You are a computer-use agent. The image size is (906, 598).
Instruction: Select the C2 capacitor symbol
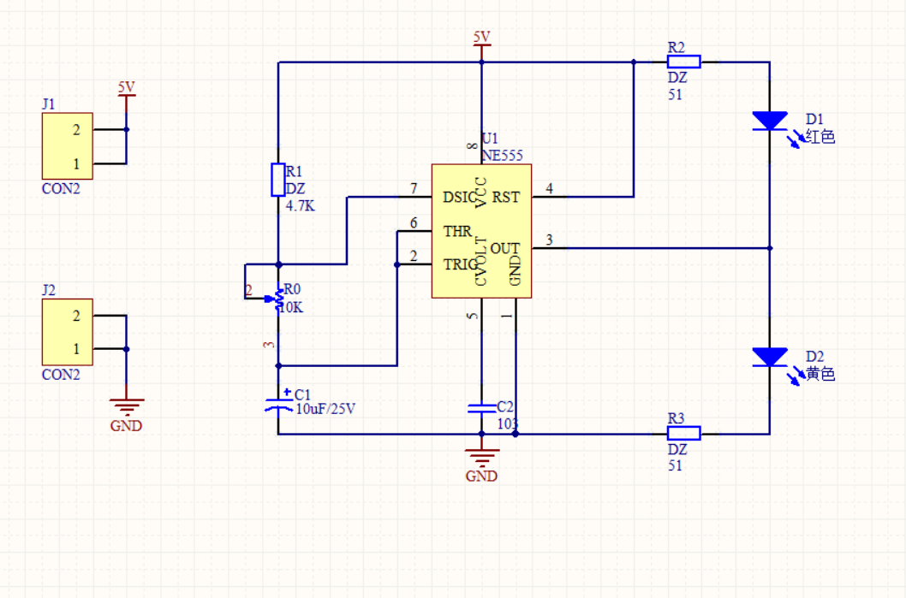(481, 407)
